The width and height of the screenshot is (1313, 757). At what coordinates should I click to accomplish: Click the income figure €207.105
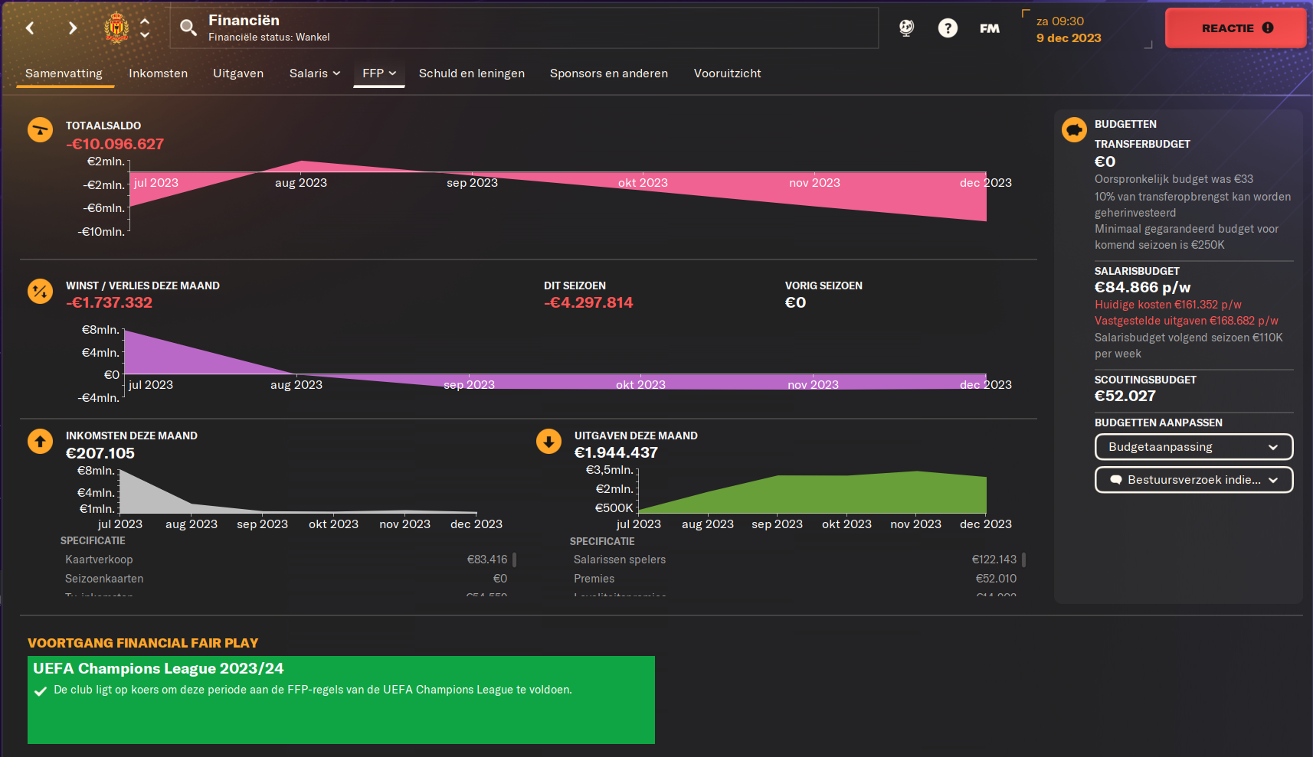pyautogui.click(x=100, y=453)
